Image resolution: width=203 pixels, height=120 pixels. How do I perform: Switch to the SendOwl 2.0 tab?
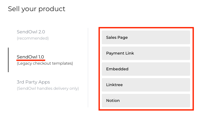pos(31,32)
